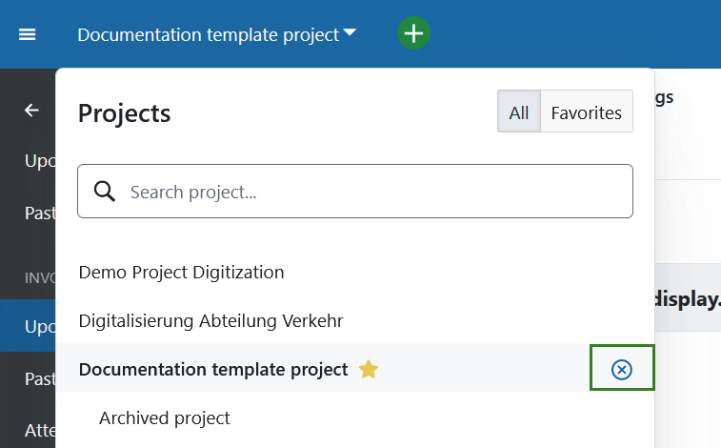This screenshot has height=448, width=721.
Task: Toggle the yellow favorite star
Action: coord(369,369)
